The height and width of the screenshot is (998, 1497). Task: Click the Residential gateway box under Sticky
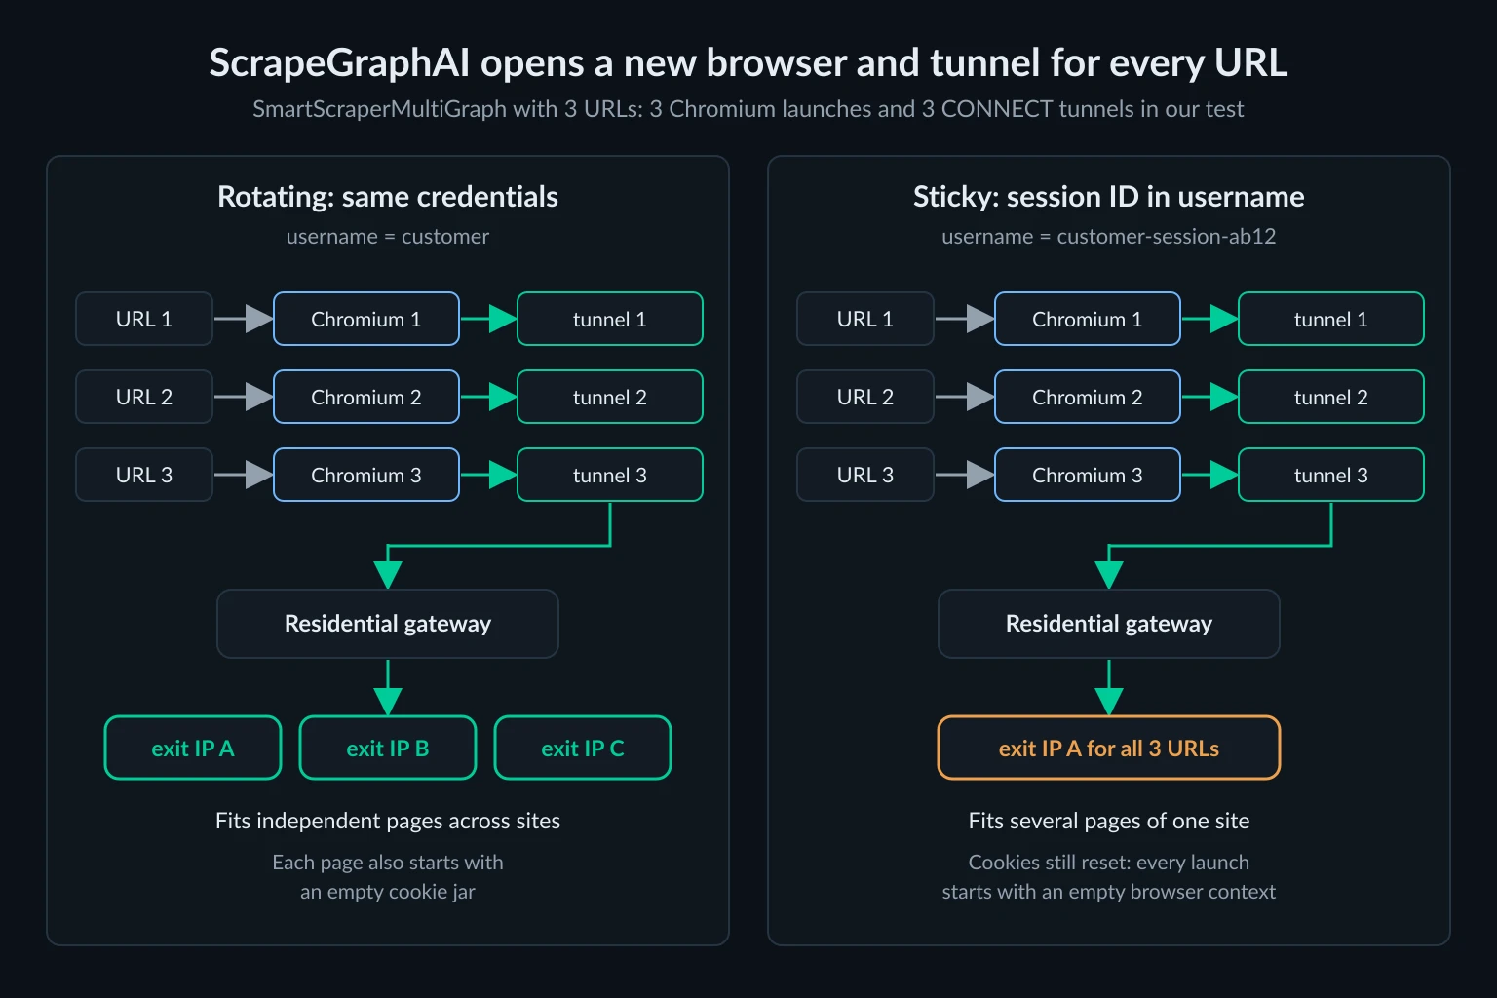coord(1109,624)
